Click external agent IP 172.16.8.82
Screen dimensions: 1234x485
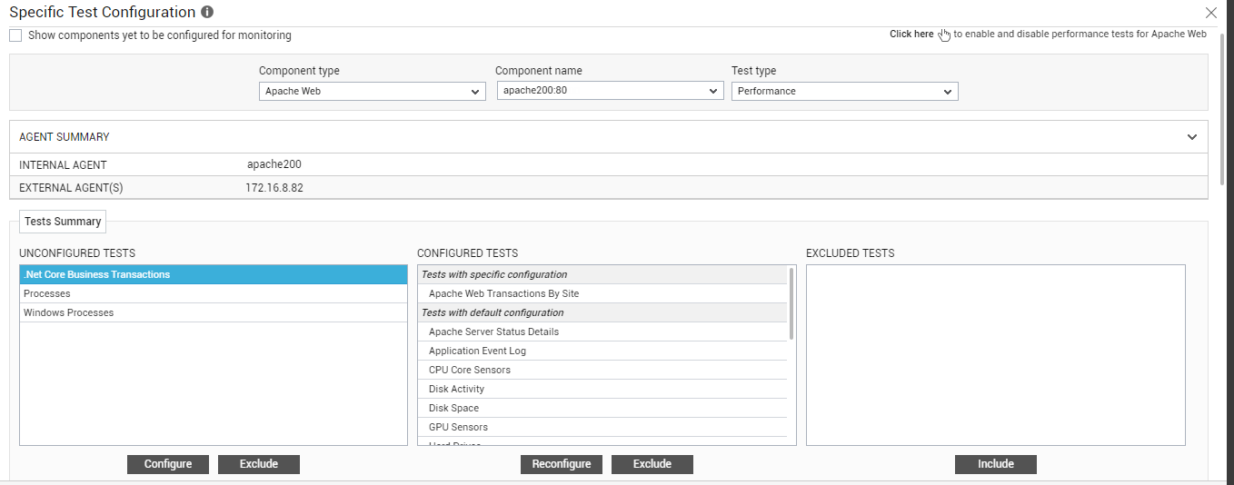click(274, 188)
